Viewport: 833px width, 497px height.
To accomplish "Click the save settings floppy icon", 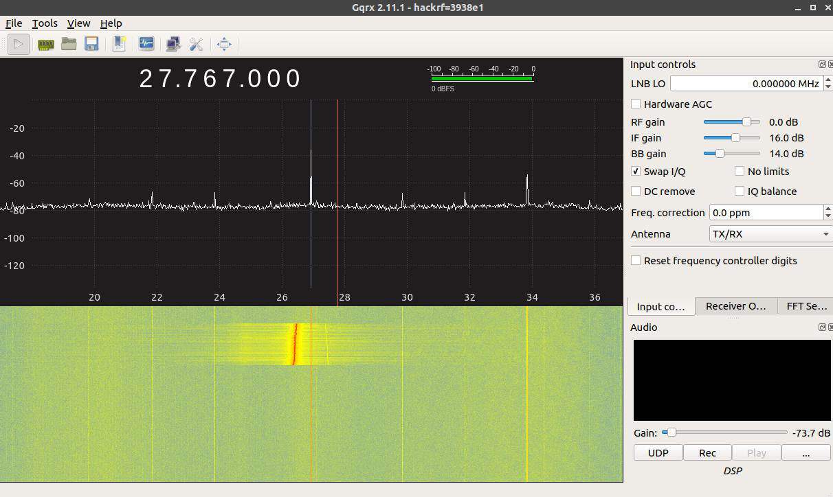I will (91, 44).
